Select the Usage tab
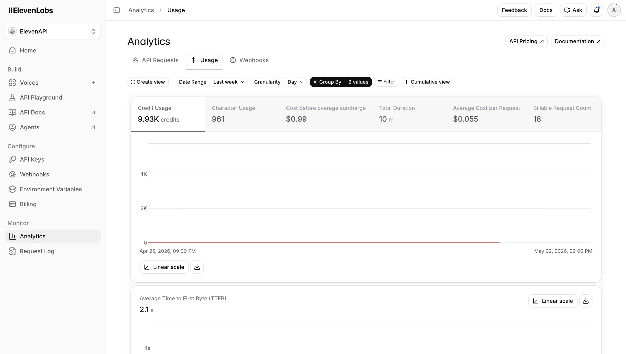 pos(204,60)
